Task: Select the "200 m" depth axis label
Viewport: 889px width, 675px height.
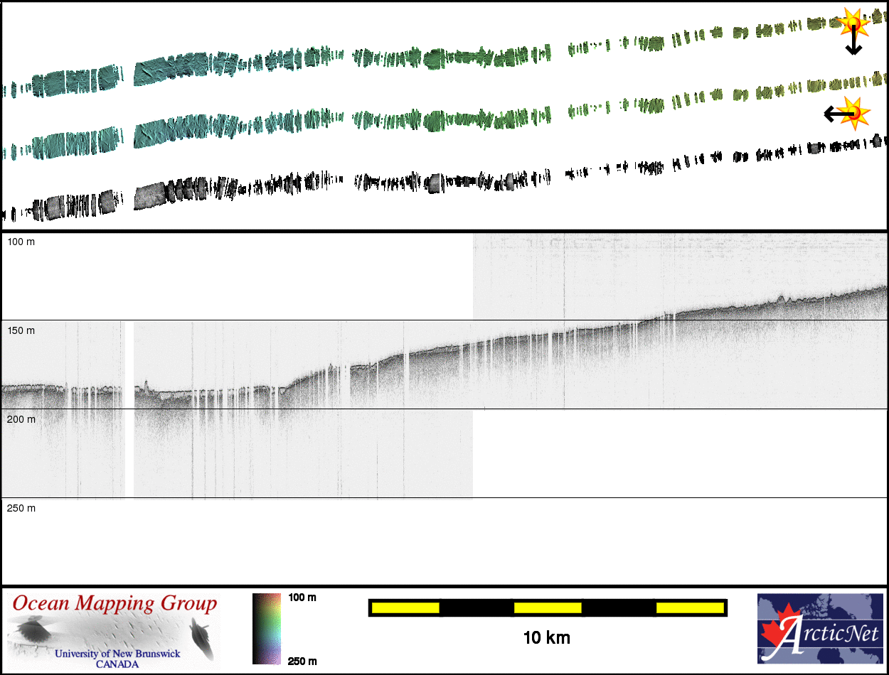Action: (21, 419)
